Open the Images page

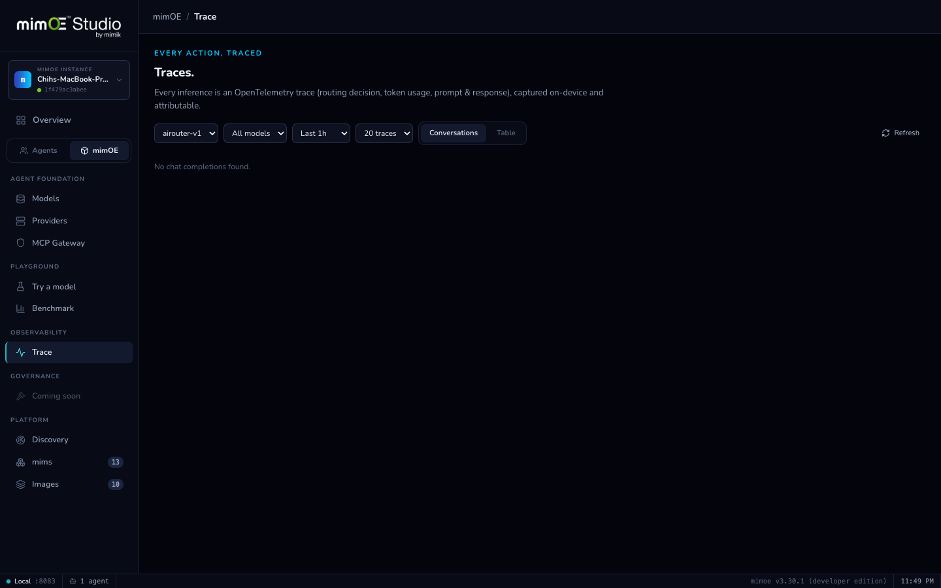69,484
